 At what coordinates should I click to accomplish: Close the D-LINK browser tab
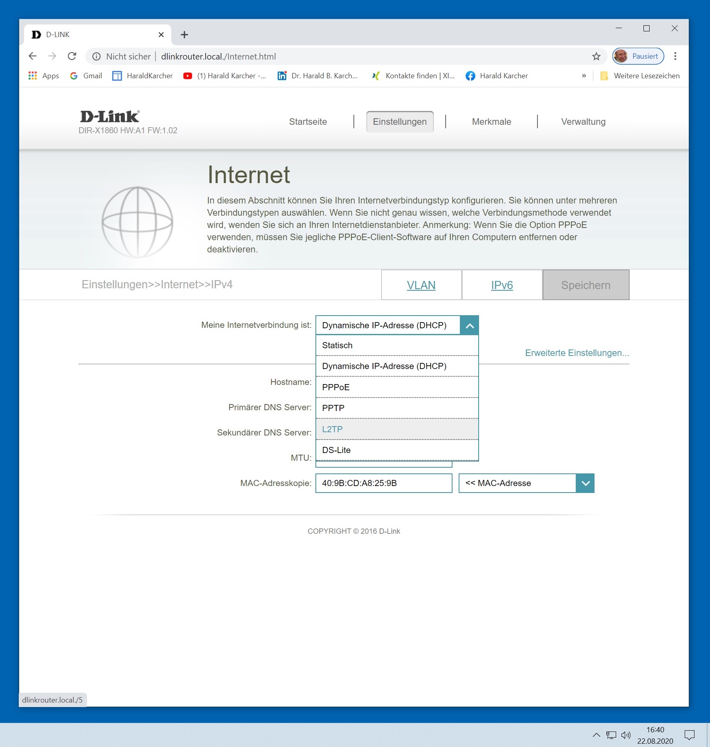(x=161, y=35)
